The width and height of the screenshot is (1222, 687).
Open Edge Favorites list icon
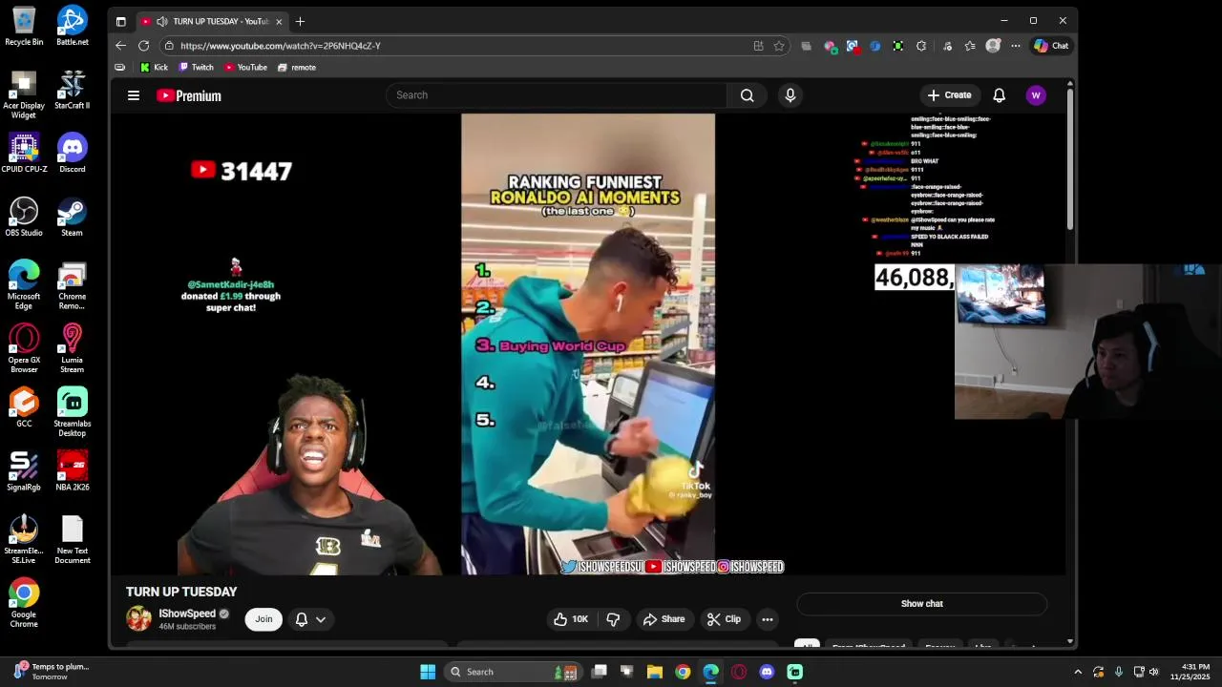[x=970, y=46]
